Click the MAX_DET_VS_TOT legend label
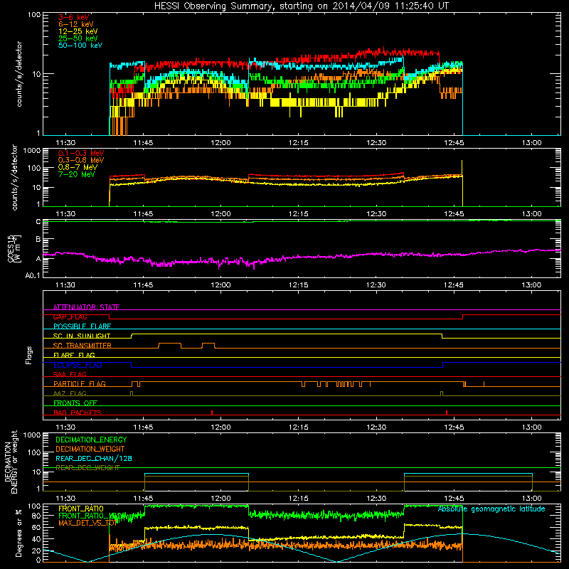 pyautogui.click(x=88, y=523)
